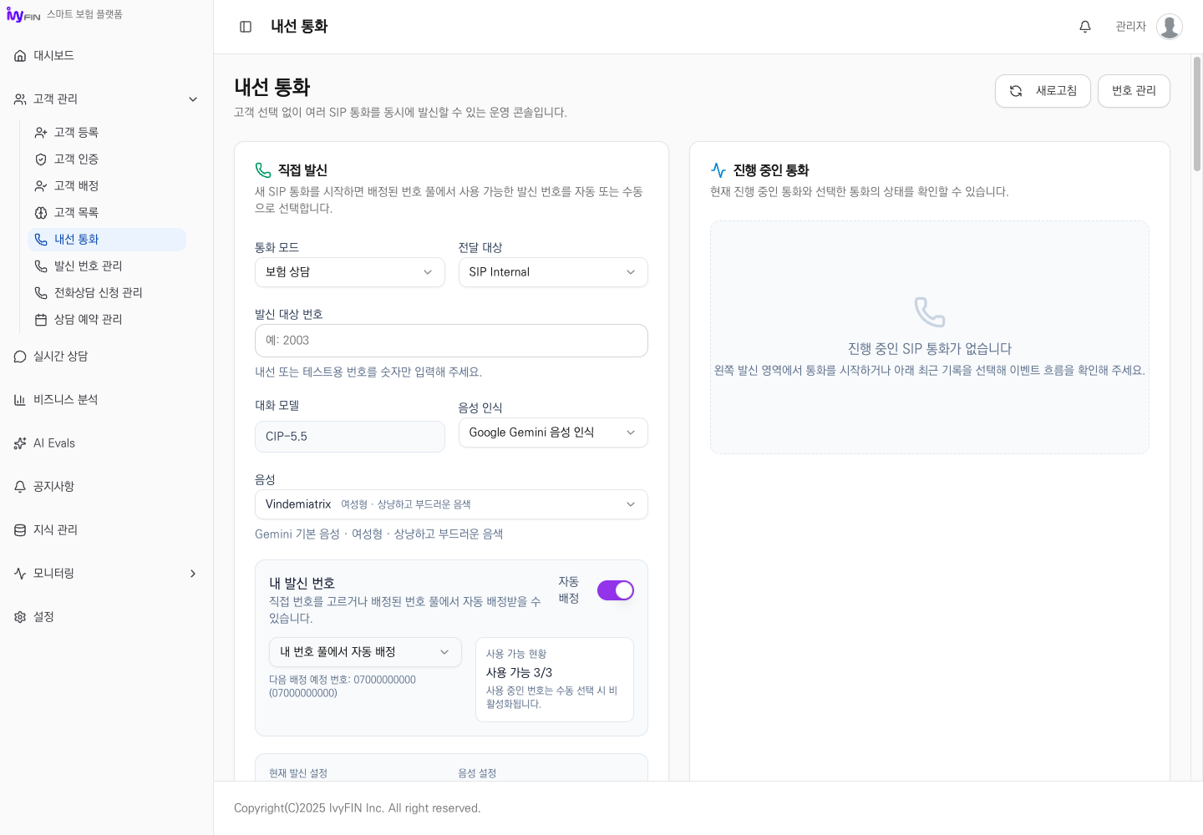Image resolution: width=1203 pixels, height=835 pixels.
Task: Open the 전달 대상 SIP Internal dropdown
Action: [x=553, y=272]
